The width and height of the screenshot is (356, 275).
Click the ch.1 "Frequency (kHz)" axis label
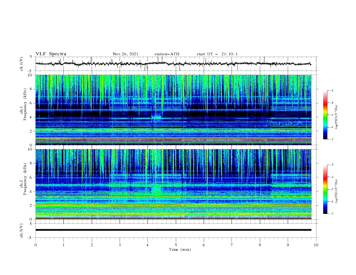[x=25, y=104]
